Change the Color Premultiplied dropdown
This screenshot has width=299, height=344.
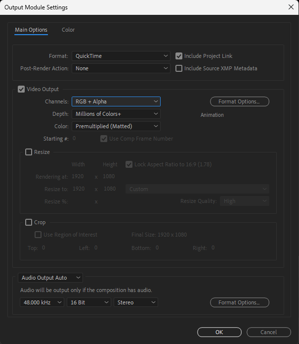pyautogui.click(x=116, y=126)
